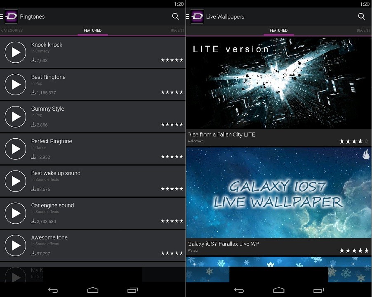Click the Galaxy iOS7 Parallax star rating
The height and width of the screenshot is (298, 372).
pyautogui.click(x=354, y=251)
